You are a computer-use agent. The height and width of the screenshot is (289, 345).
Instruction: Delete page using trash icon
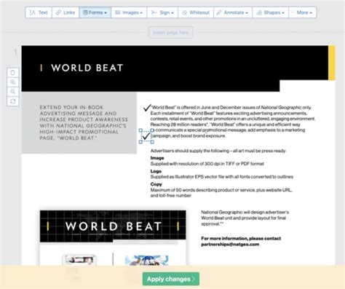point(13,73)
